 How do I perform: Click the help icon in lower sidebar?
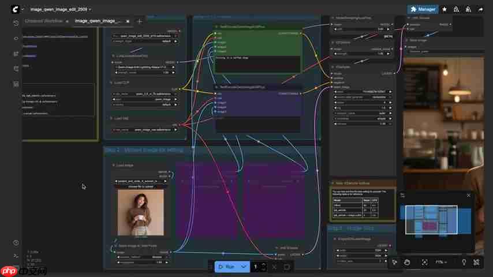click(16, 243)
